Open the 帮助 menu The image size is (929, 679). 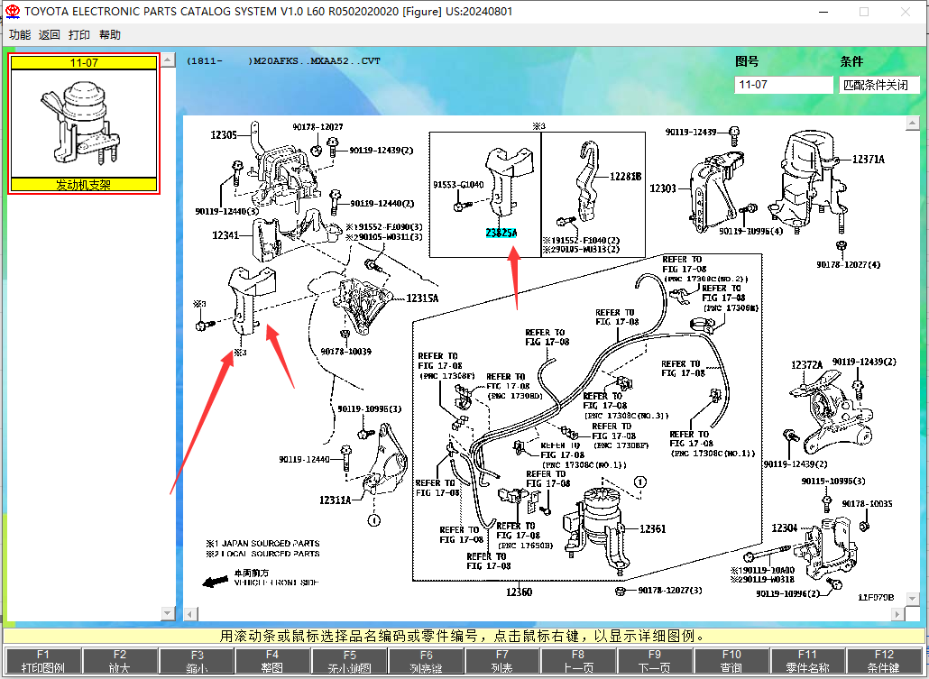[x=110, y=35]
